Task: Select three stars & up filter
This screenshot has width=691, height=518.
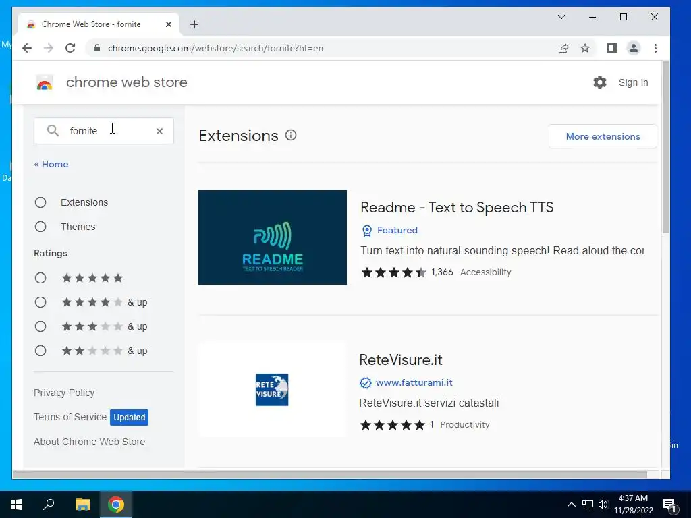Action: click(40, 326)
